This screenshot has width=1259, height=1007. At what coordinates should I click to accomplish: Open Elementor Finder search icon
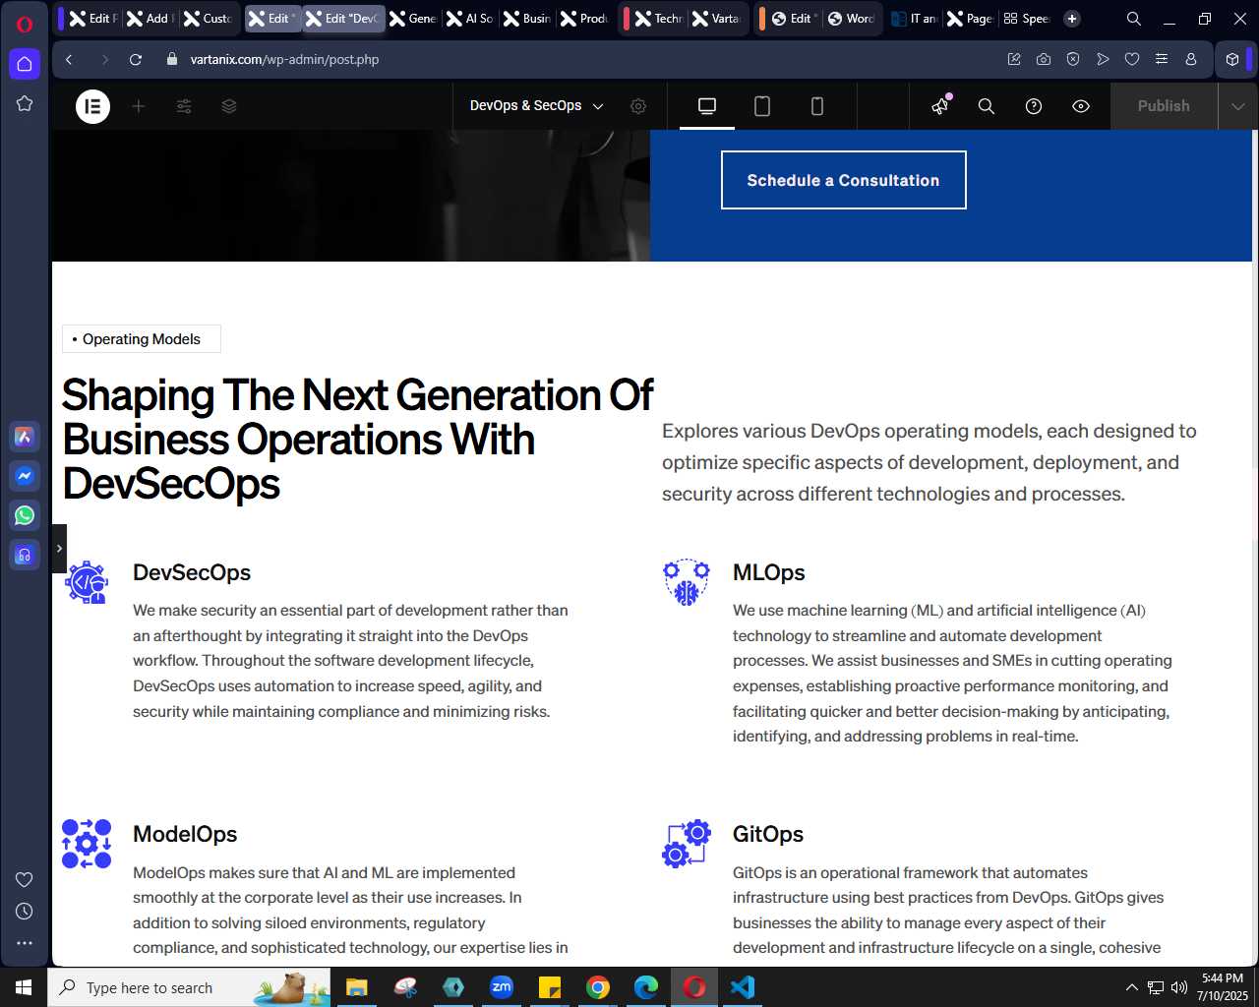coord(987,106)
